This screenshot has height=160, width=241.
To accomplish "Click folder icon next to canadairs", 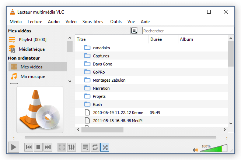I will tap(87, 47).
